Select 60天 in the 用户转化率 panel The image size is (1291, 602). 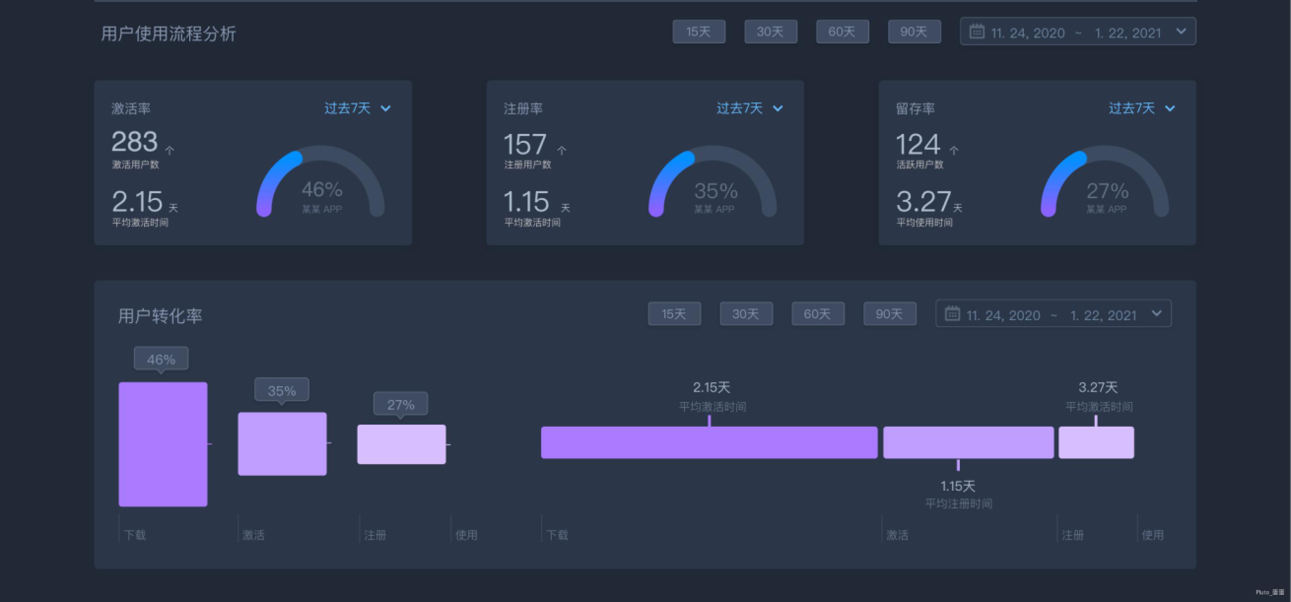tap(817, 314)
